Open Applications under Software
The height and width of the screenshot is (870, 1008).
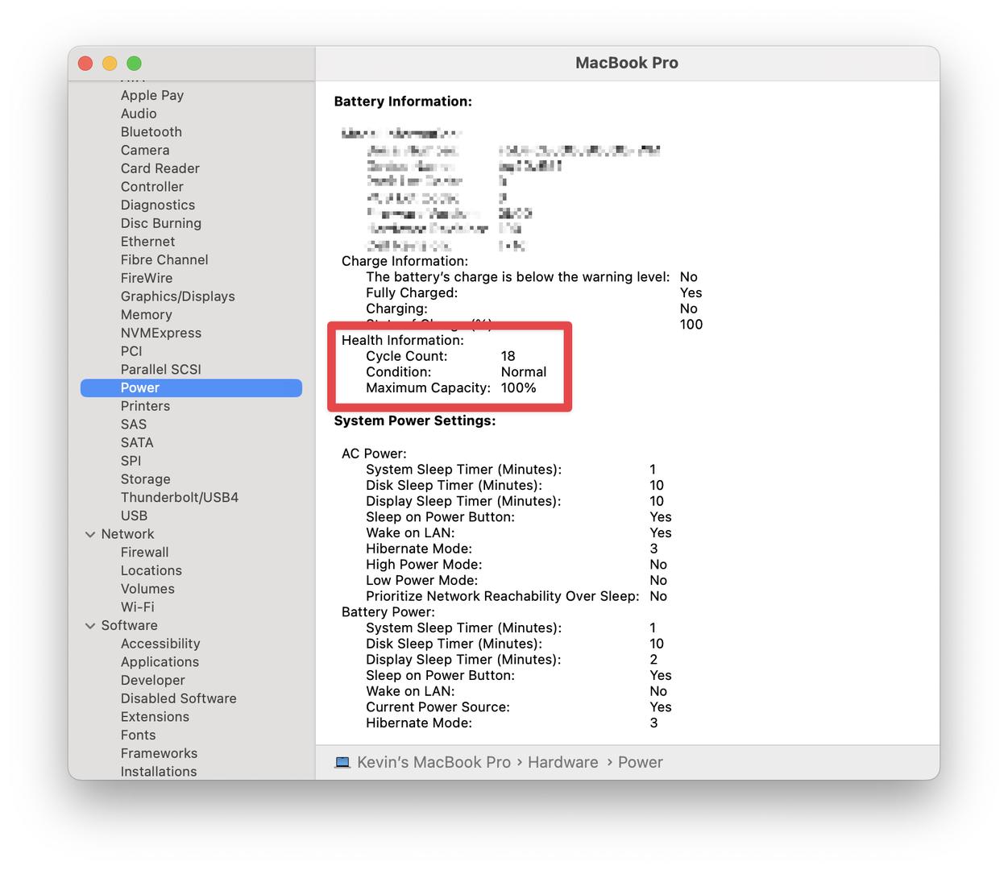point(160,662)
